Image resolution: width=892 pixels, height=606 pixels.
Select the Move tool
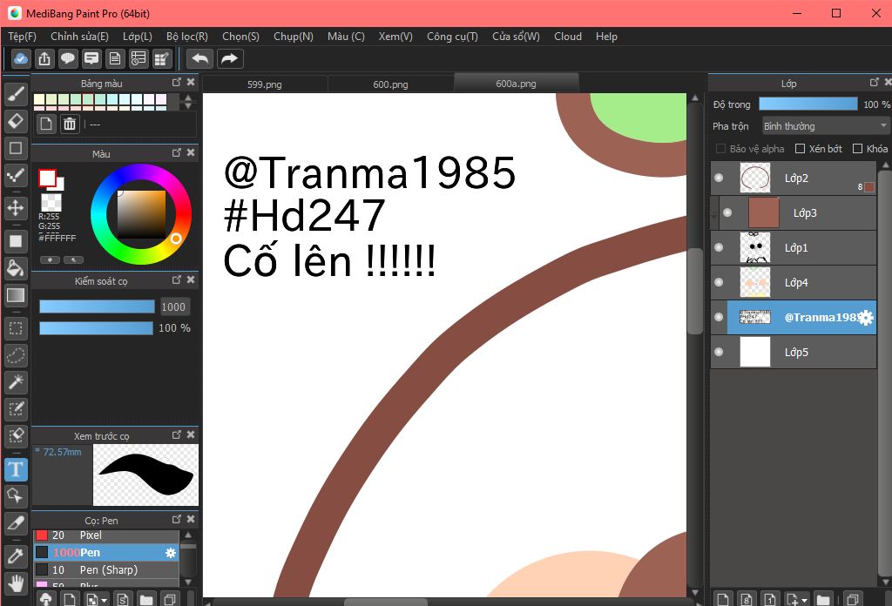pos(16,208)
